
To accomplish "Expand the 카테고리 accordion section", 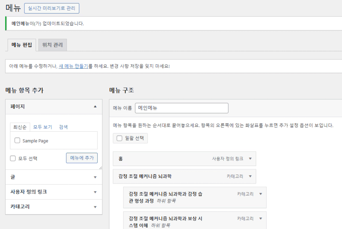I will pos(95,207).
